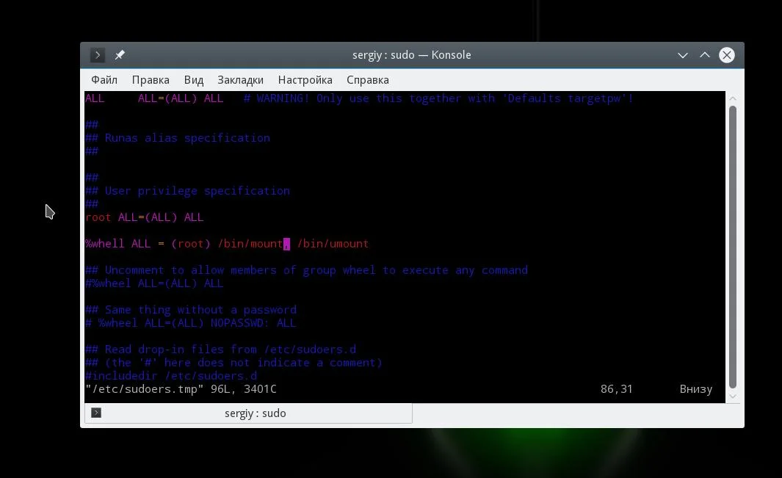Click the terminal icon on the session tab
782x478 pixels.
pyautogui.click(x=96, y=413)
